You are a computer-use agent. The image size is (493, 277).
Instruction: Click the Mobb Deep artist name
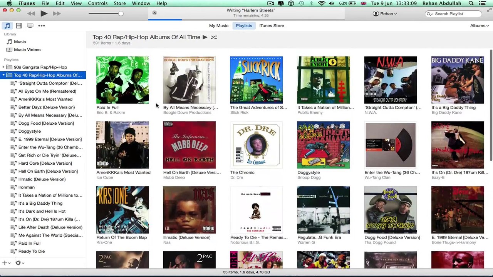coord(174,178)
